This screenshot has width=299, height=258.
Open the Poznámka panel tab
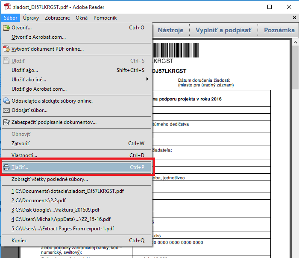point(279,30)
